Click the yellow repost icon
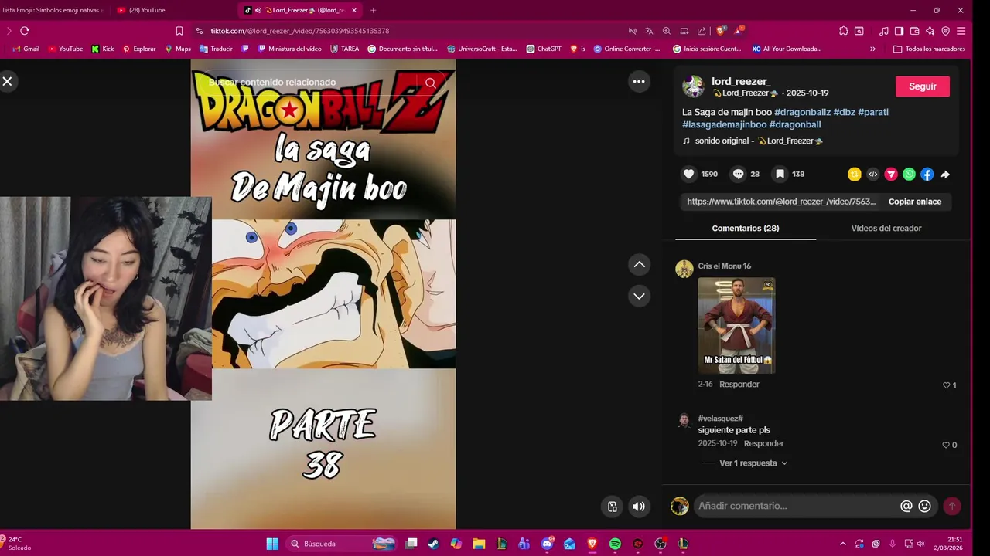The image size is (990, 556). [855, 175]
